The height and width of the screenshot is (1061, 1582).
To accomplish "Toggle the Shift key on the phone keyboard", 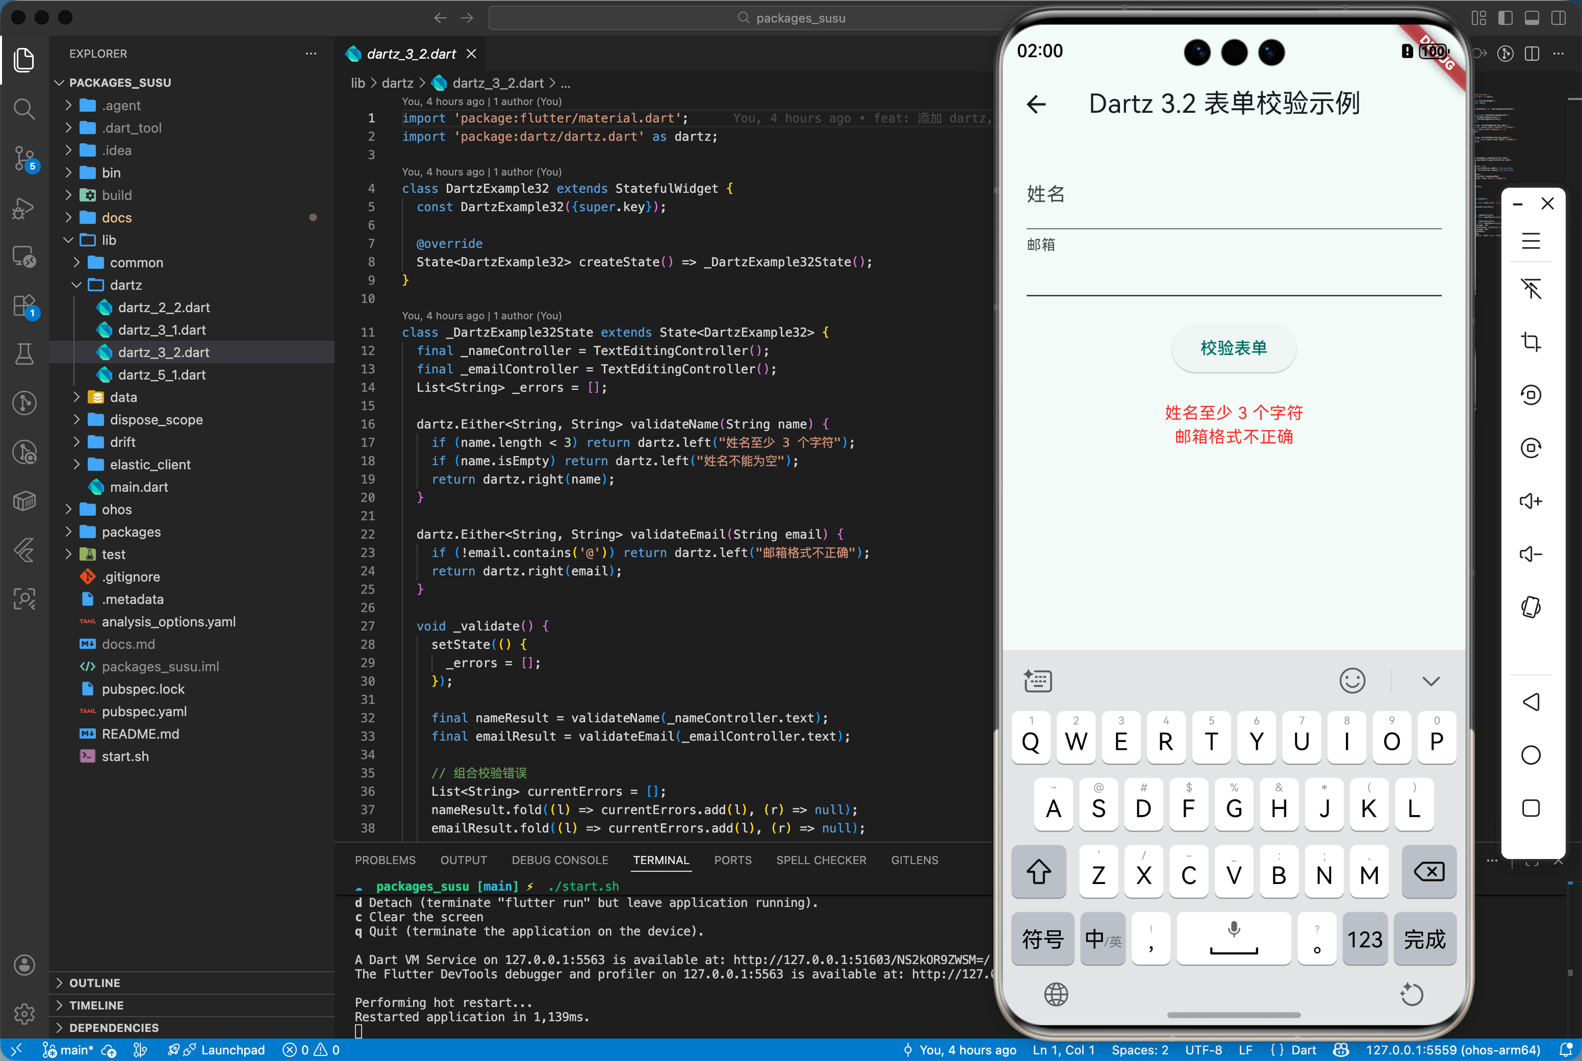I will click(x=1039, y=872).
